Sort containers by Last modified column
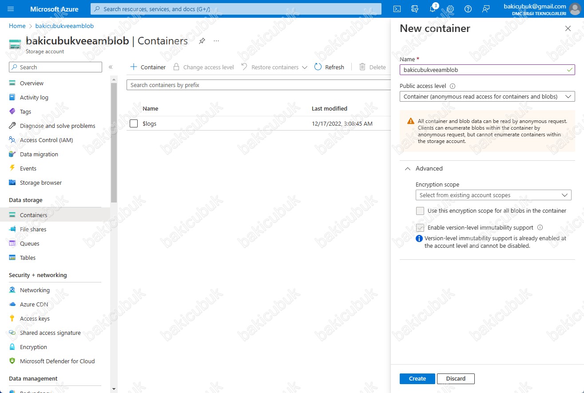584x393 pixels. pos(330,108)
